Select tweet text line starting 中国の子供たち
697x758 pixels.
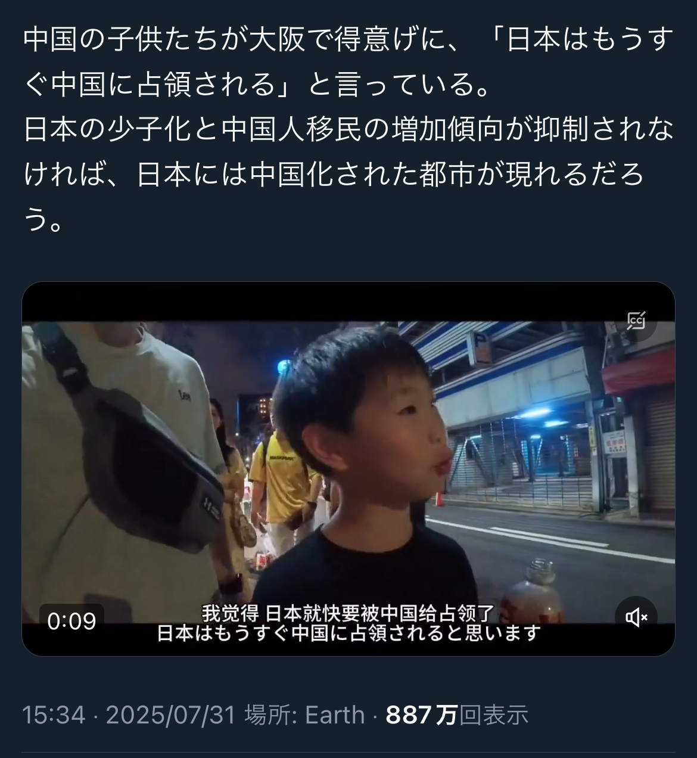click(x=348, y=39)
